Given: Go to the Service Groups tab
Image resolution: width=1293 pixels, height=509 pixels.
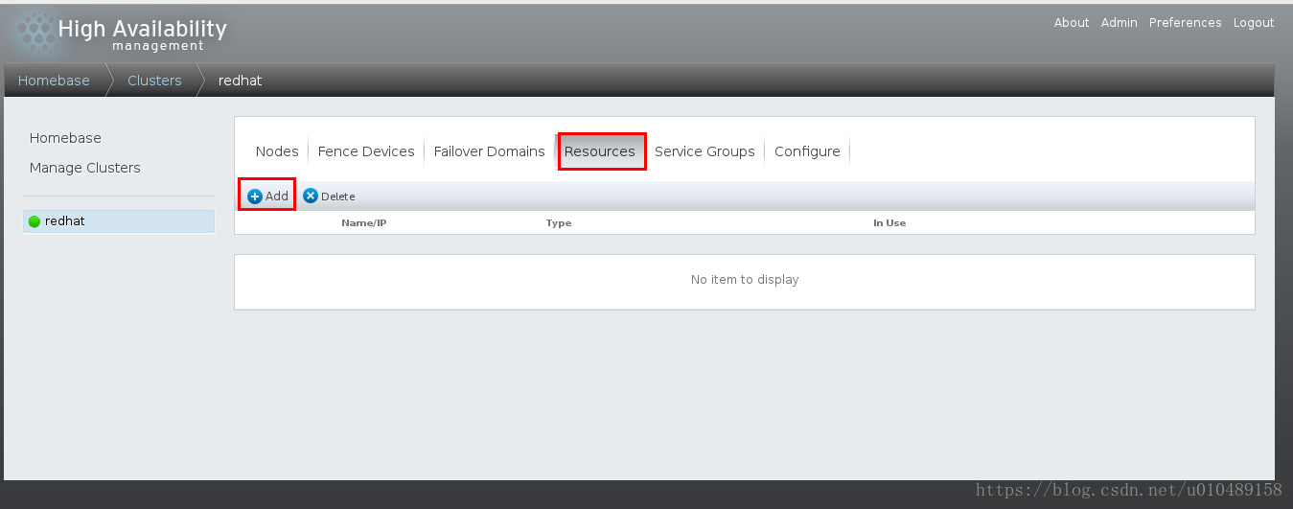Looking at the screenshot, I should click(x=704, y=151).
